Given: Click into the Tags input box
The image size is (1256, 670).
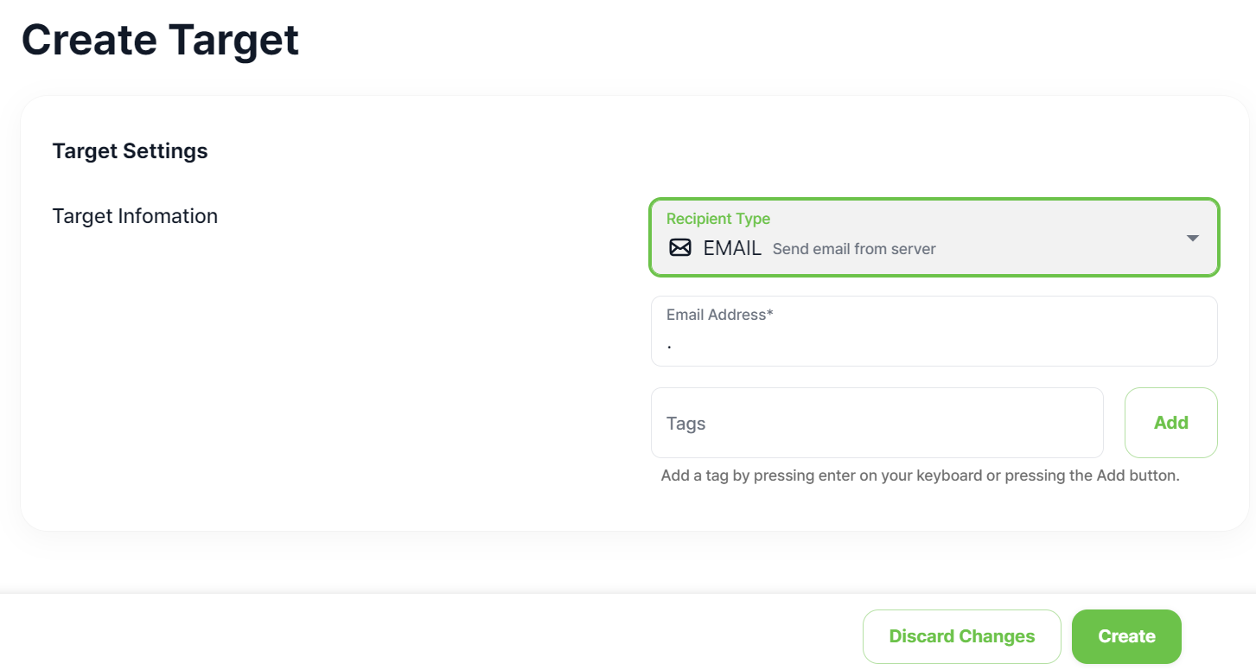Looking at the screenshot, I should pyautogui.click(x=877, y=423).
